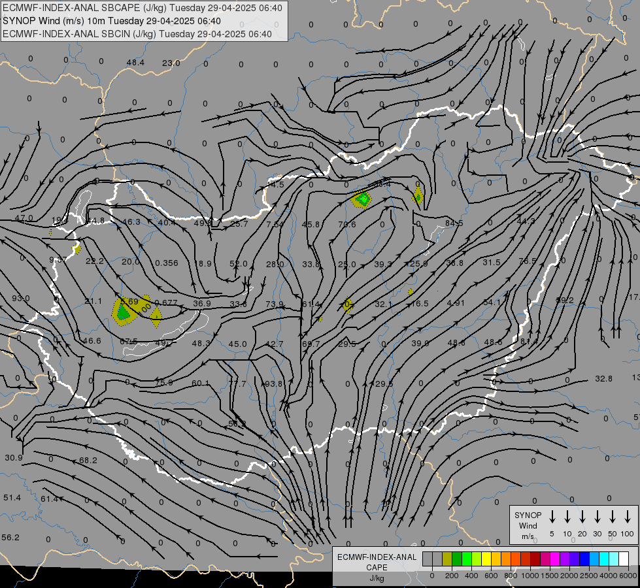Click the green CAPE patch near value 5.69
Viewport: 640px width, 588px height.
pos(123,313)
